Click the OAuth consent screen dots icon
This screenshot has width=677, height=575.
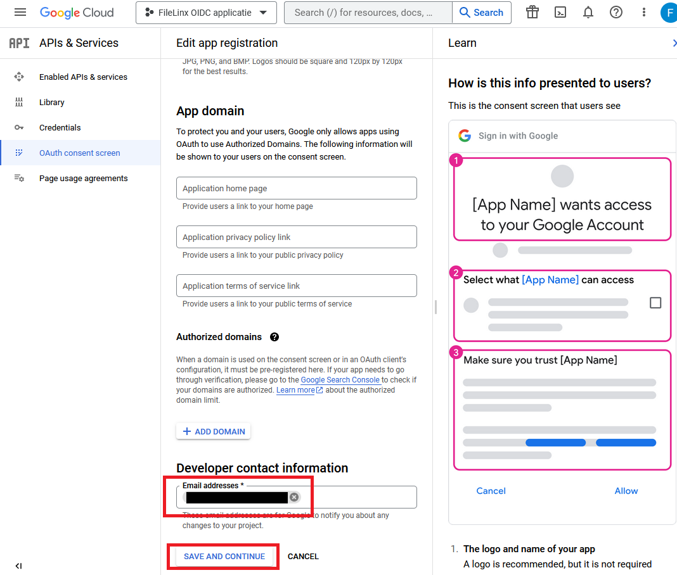point(19,153)
